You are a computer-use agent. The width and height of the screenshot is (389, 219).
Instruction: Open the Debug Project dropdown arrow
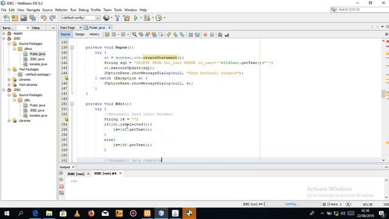pyautogui.click(x=153, y=18)
